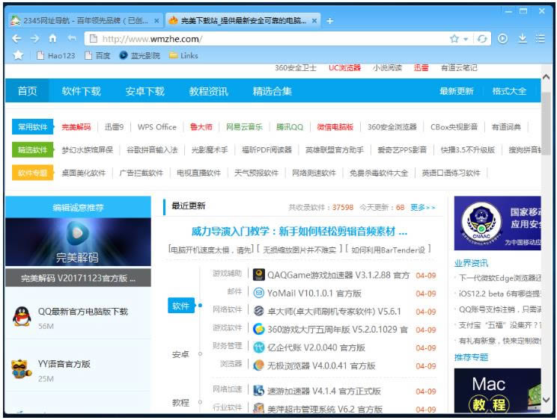Click the 无极浏览器 icon
Image resolution: width=557 pixels, height=420 pixels.
click(x=259, y=365)
